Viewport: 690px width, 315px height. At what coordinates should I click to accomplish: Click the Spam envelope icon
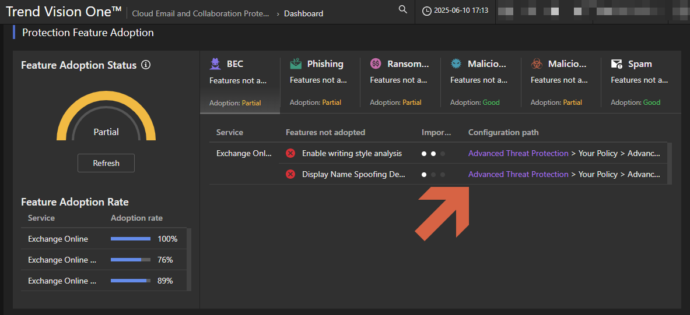[617, 64]
